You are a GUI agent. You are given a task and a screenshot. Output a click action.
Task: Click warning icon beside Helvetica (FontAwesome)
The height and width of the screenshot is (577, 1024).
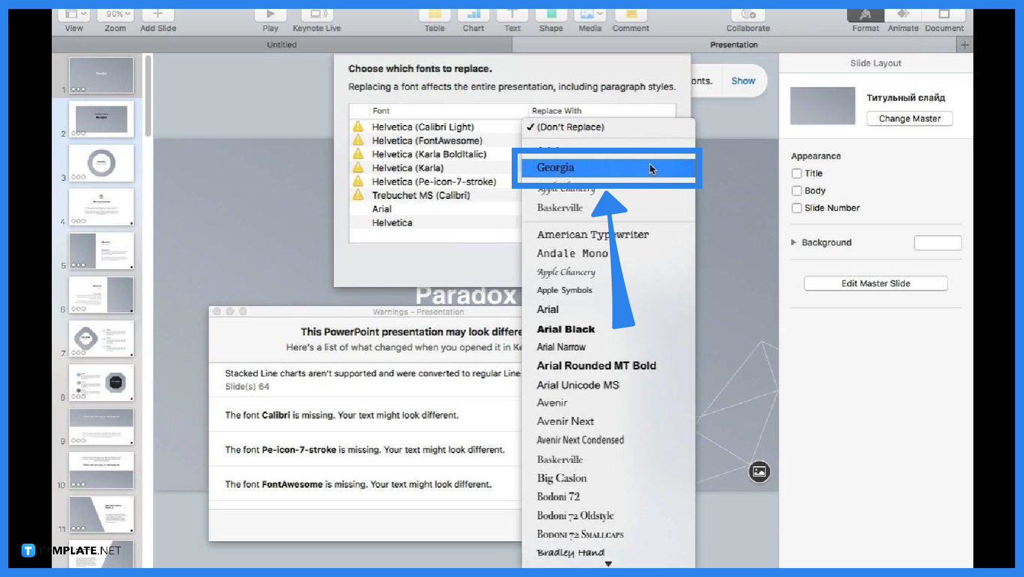tap(358, 140)
